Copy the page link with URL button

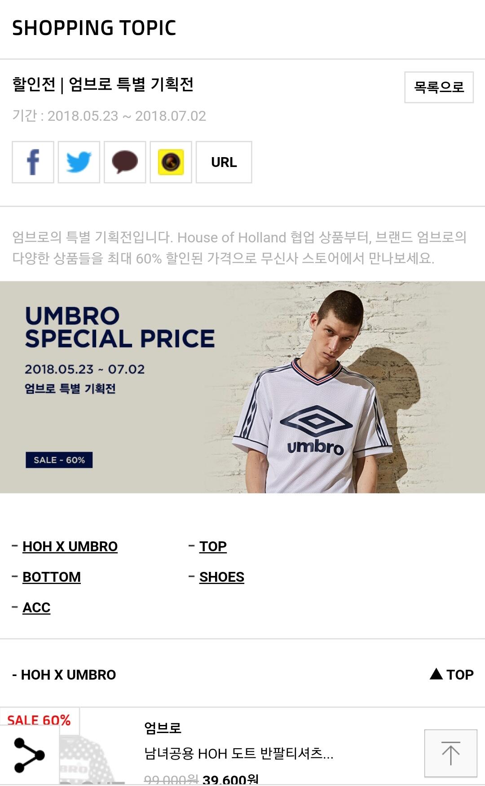click(x=224, y=162)
